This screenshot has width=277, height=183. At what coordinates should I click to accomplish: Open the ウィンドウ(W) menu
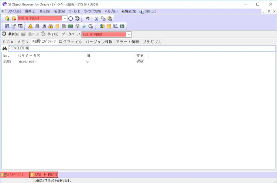click(92, 11)
